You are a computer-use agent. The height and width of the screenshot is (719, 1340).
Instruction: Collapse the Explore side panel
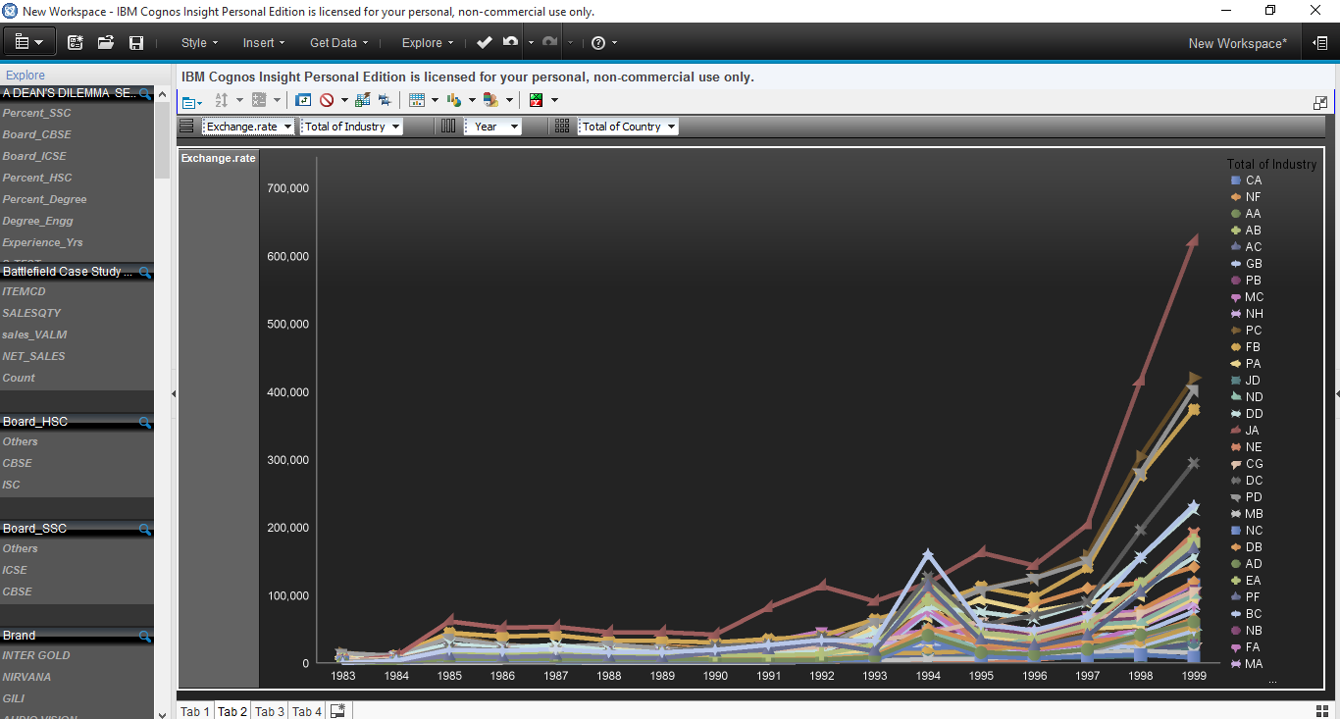[x=173, y=392]
